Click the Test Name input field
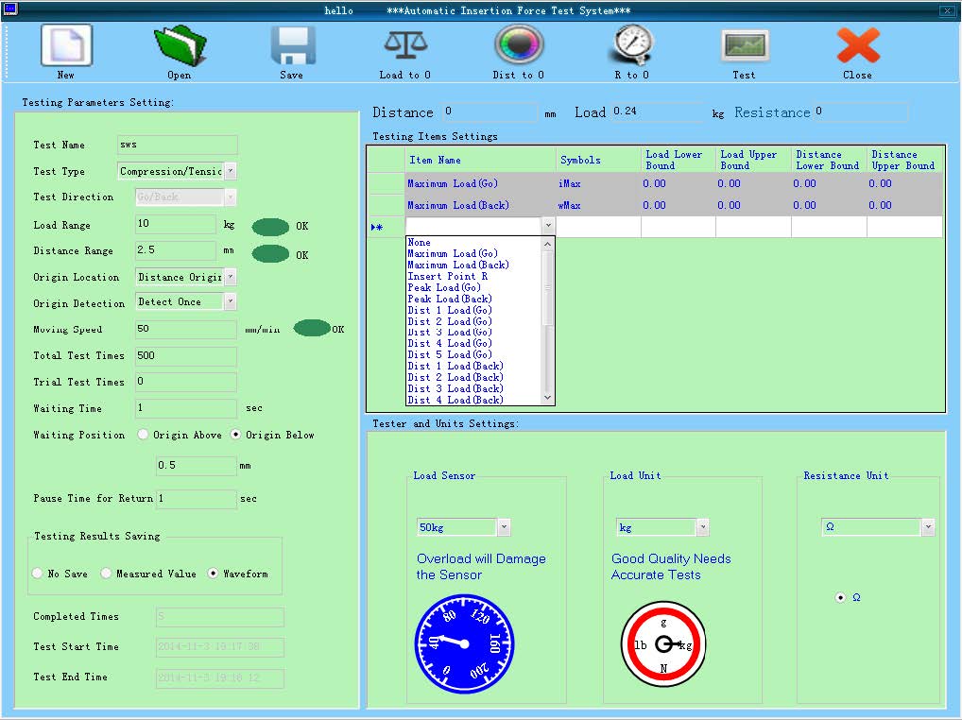Image resolution: width=962 pixels, height=720 pixels. (x=177, y=146)
